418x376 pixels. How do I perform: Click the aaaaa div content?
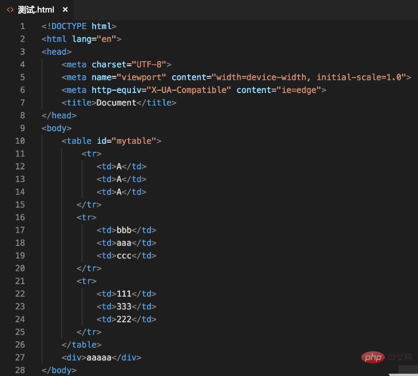pyautogui.click(x=98, y=358)
